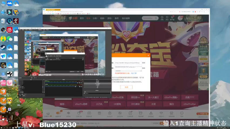The height and width of the screenshot is (129, 230).
Task: Select streamer 小乃丸
Action: [99, 104]
